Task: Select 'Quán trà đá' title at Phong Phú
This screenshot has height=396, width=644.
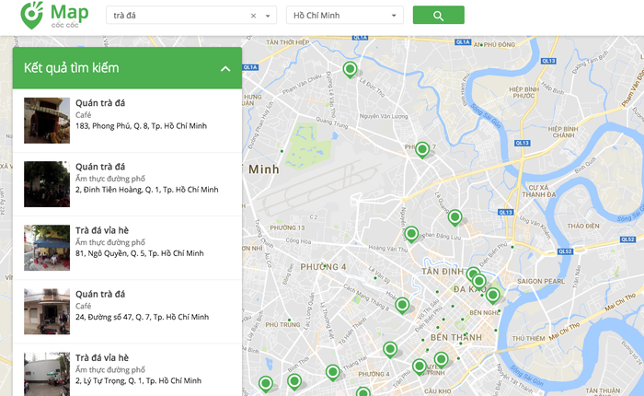Action: click(x=100, y=103)
